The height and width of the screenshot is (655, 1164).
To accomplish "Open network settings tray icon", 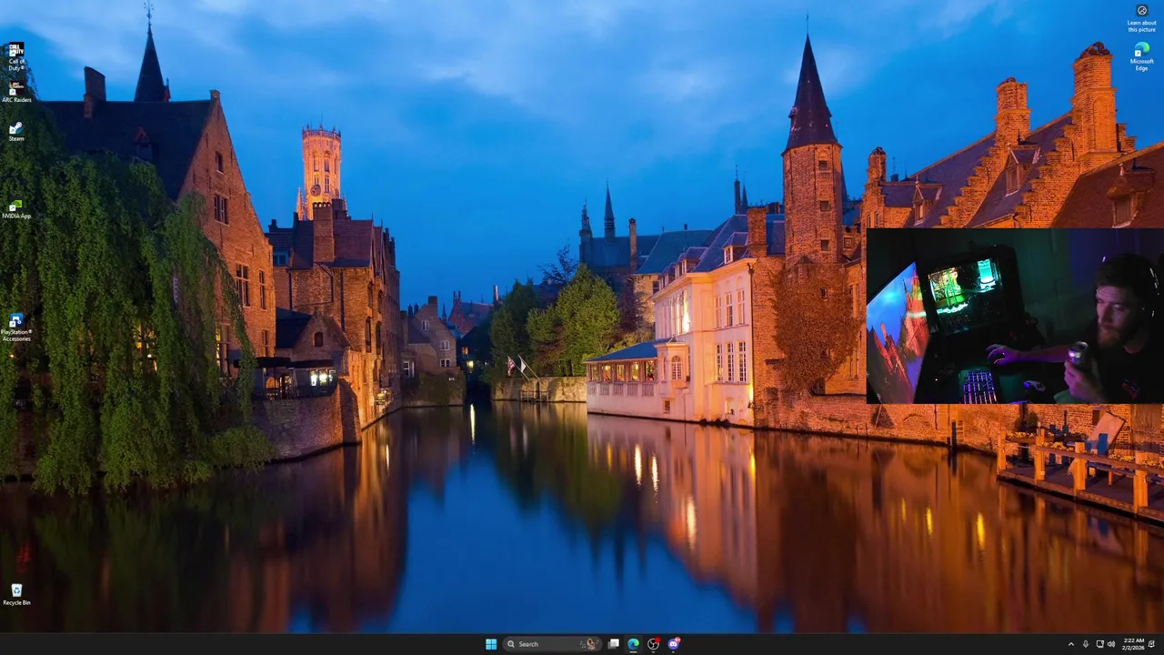I will pos(1100,644).
